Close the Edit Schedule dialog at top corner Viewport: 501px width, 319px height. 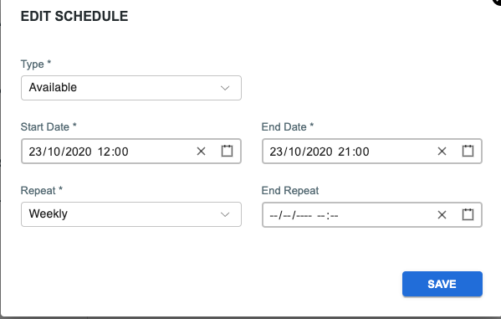click(x=497, y=2)
